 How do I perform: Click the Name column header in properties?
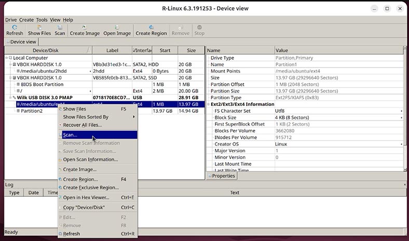tap(240, 50)
